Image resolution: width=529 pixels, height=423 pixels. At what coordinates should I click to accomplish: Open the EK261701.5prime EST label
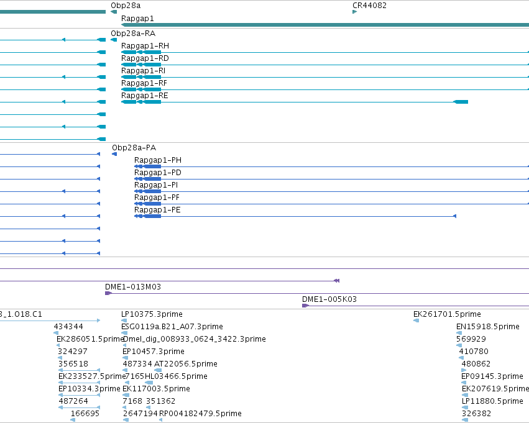[x=447, y=314]
